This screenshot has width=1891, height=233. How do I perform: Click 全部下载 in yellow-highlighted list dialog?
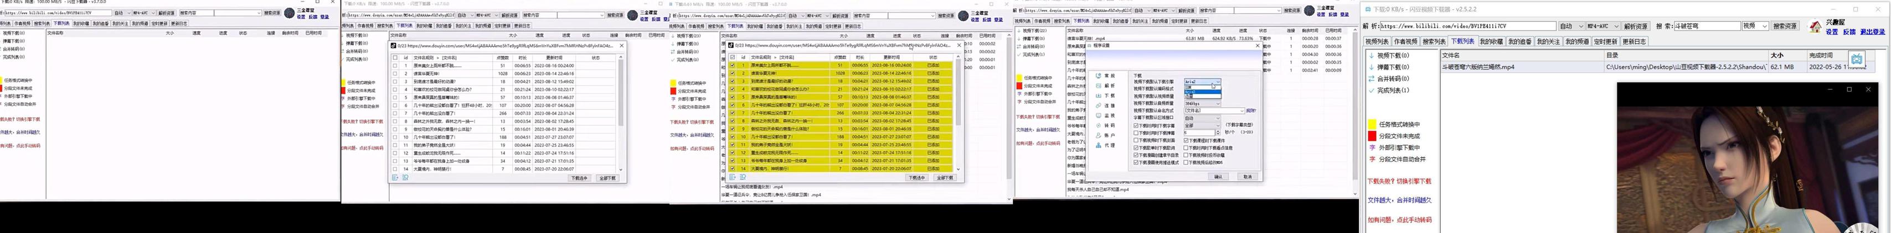(946, 178)
